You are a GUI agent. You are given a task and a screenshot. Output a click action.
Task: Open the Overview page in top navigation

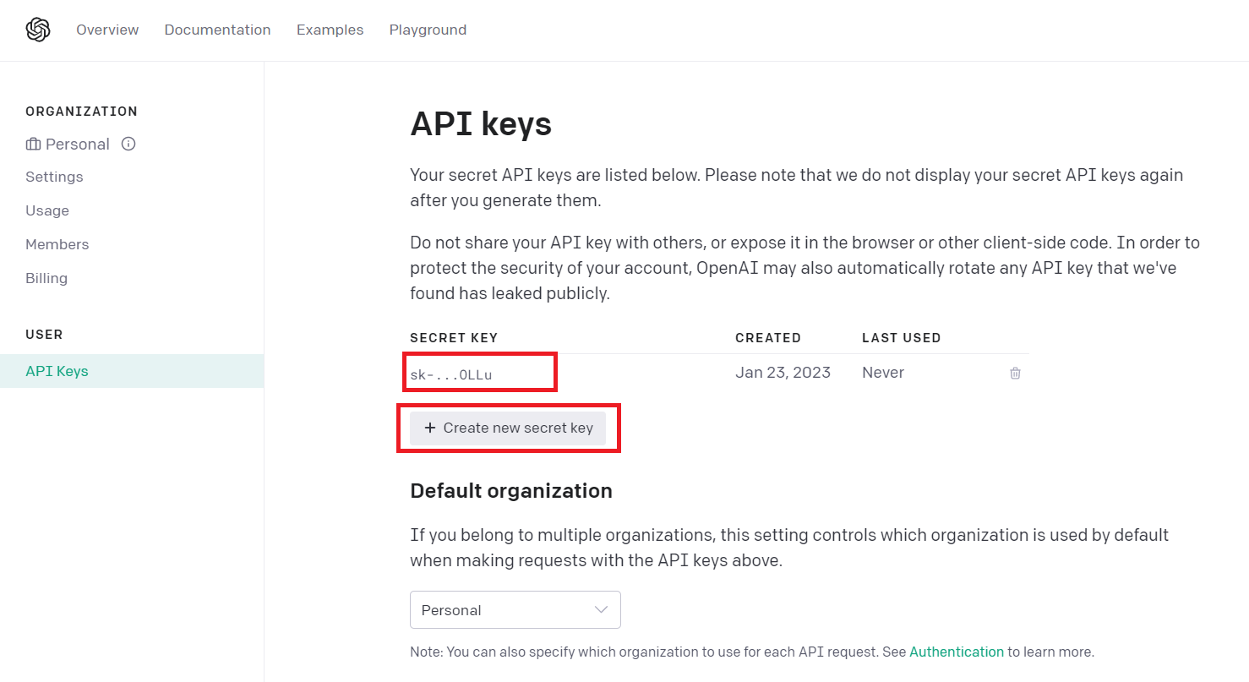point(107,30)
